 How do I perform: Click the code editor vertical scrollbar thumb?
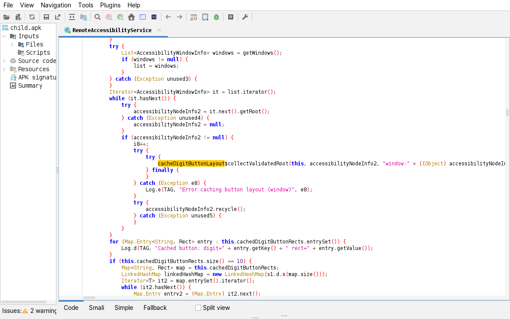click(507, 112)
